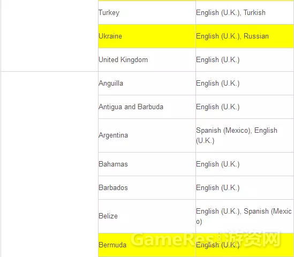Click the English (U.K.), Russian language cell

point(245,36)
